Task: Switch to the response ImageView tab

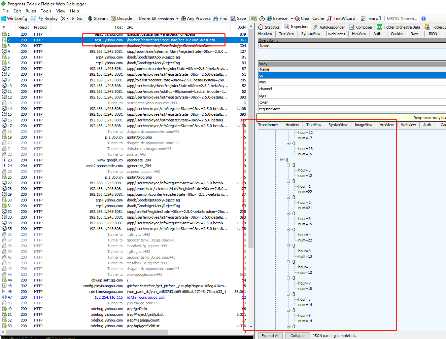Action: tap(364, 125)
